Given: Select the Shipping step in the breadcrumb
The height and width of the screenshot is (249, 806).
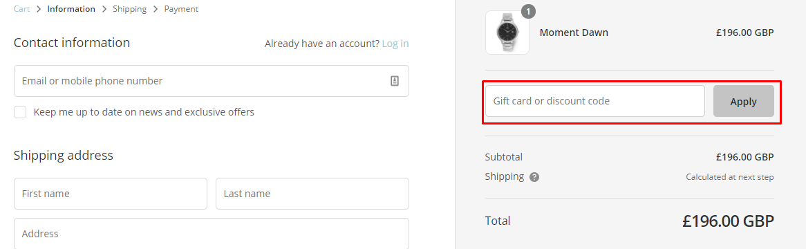Looking at the screenshot, I should coord(129,9).
